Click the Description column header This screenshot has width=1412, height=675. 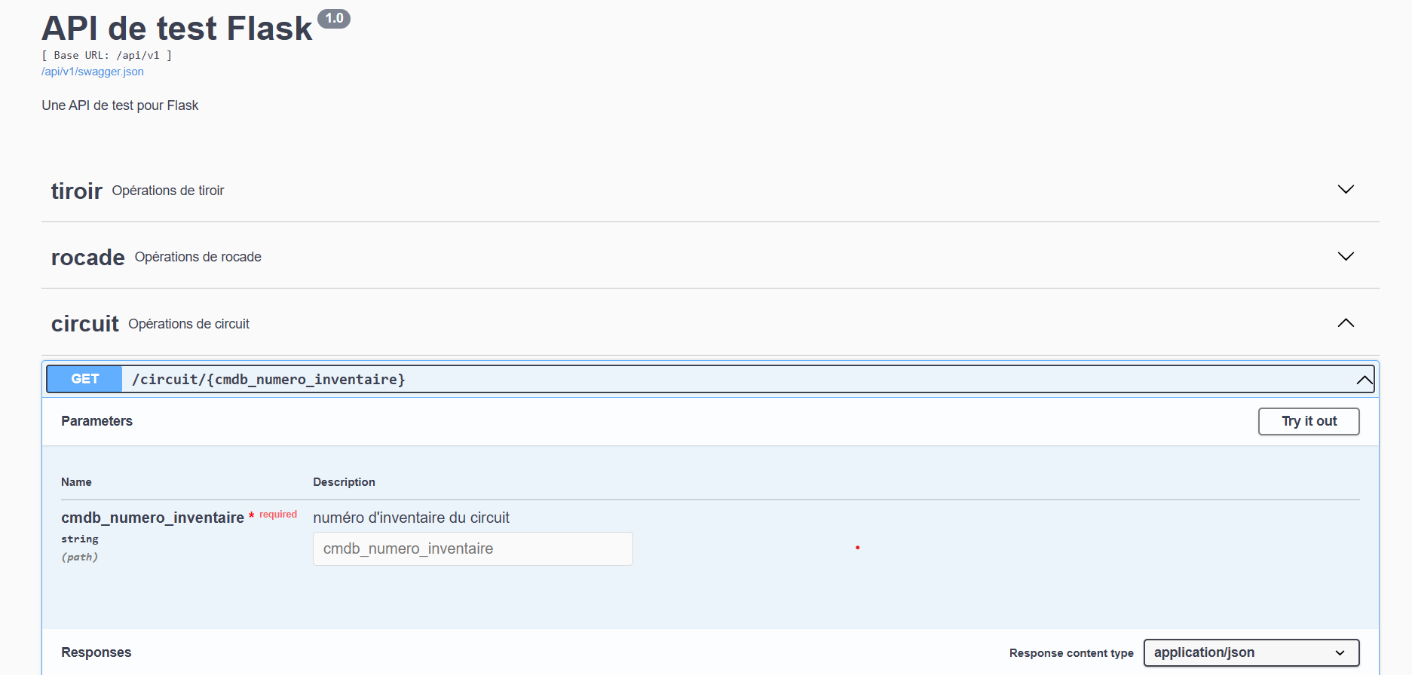click(344, 482)
